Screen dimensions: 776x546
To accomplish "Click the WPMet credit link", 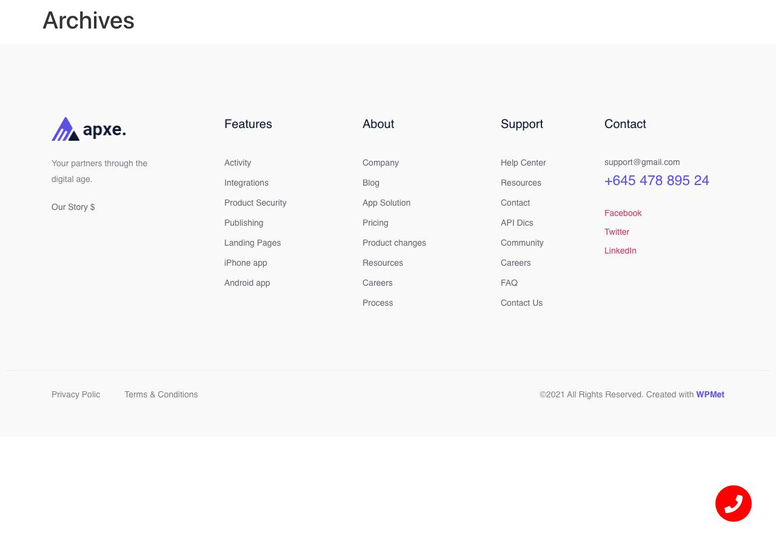I will 710,394.
